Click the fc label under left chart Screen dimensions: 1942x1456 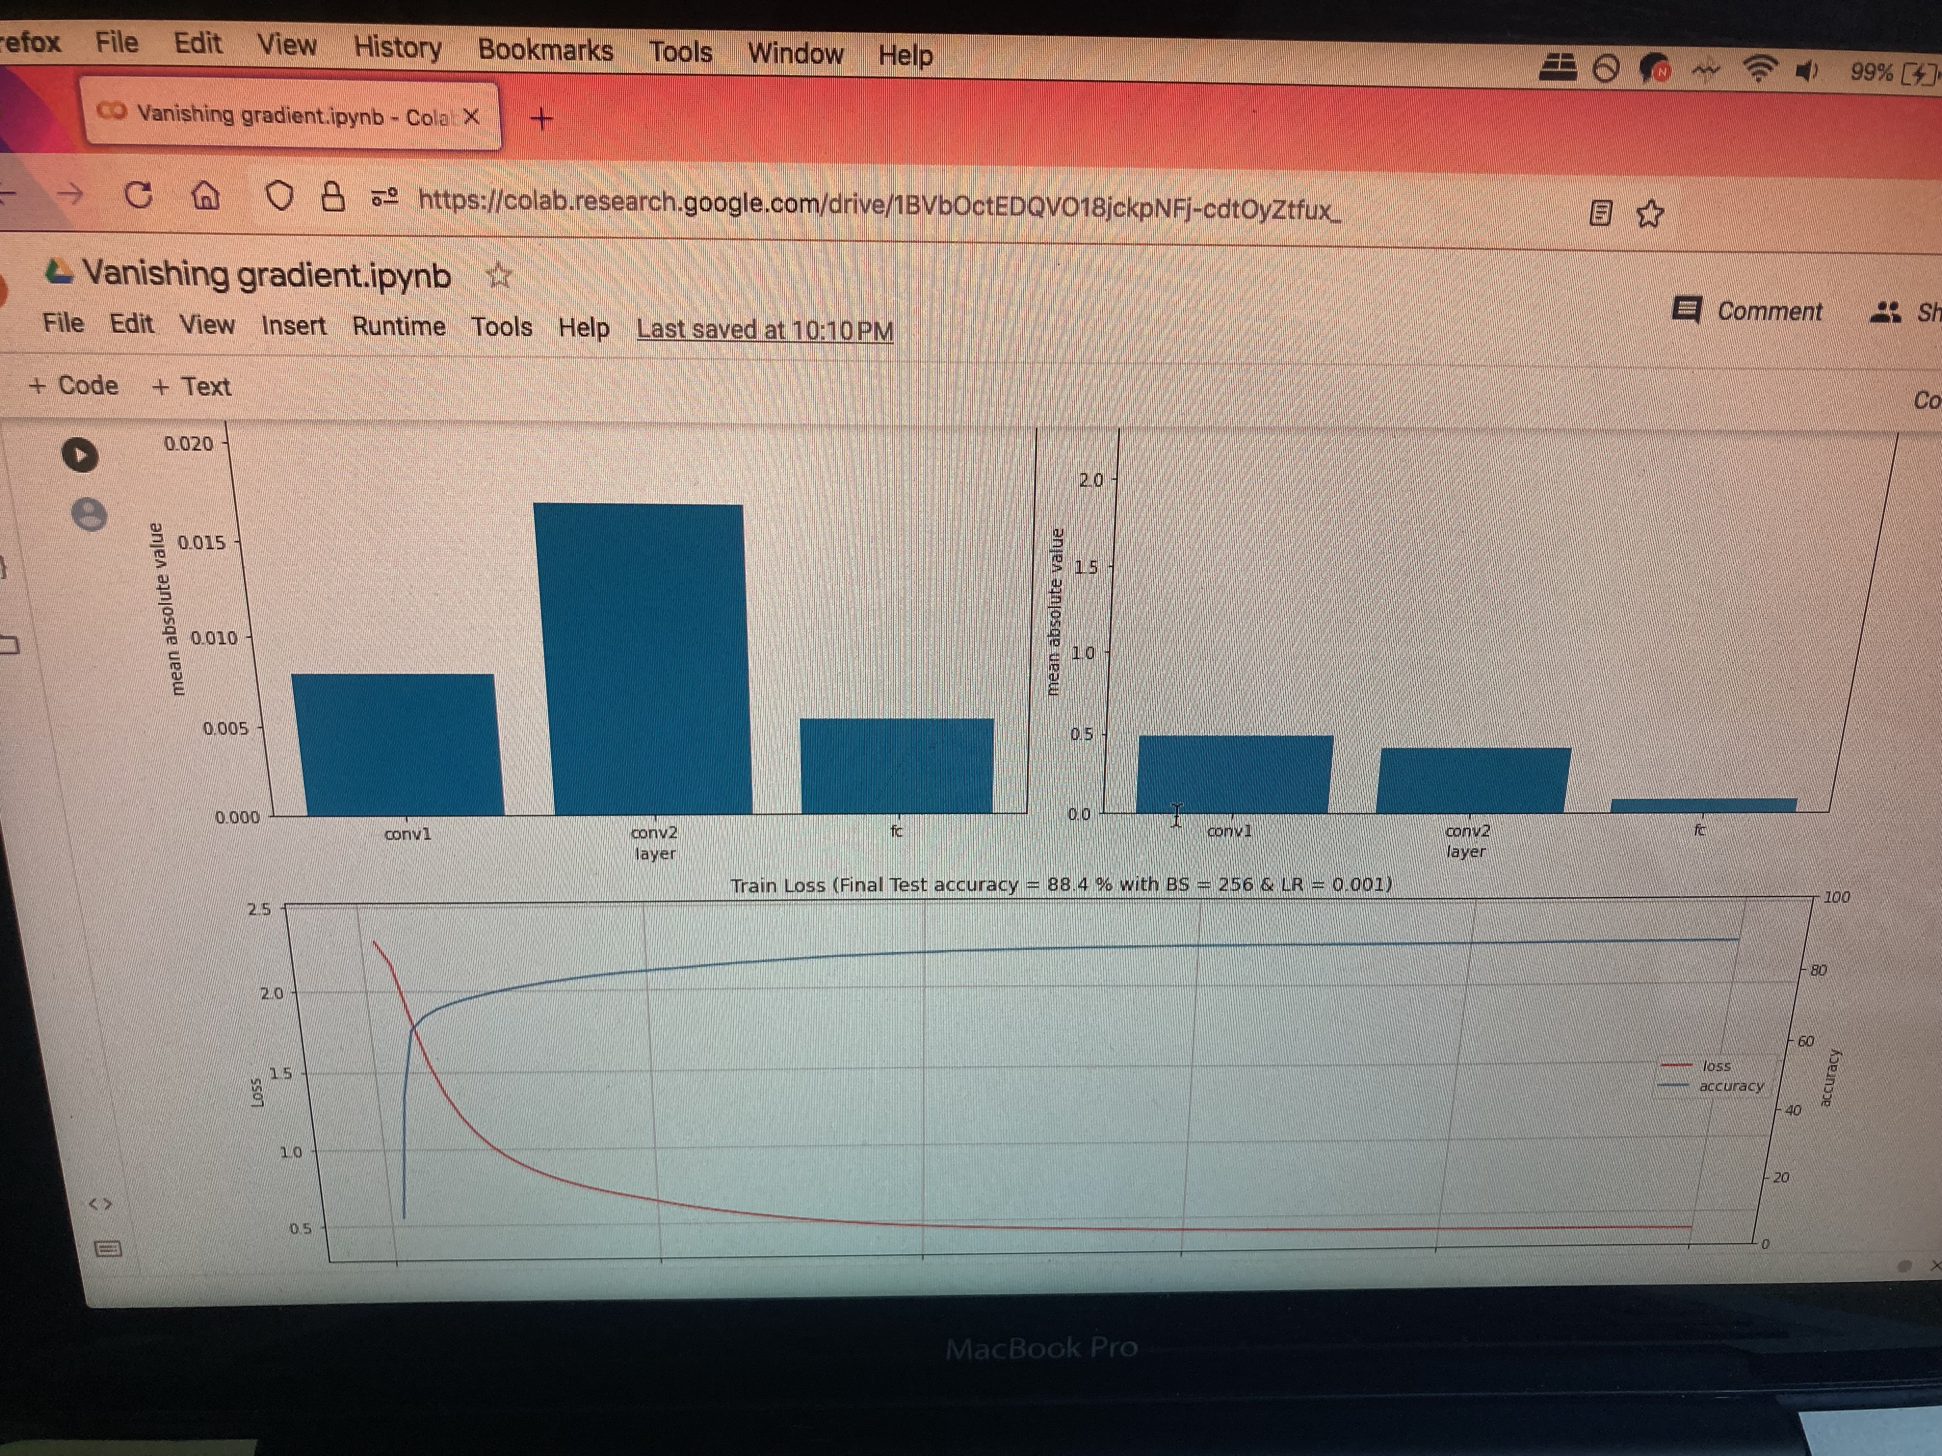(x=896, y=830)
